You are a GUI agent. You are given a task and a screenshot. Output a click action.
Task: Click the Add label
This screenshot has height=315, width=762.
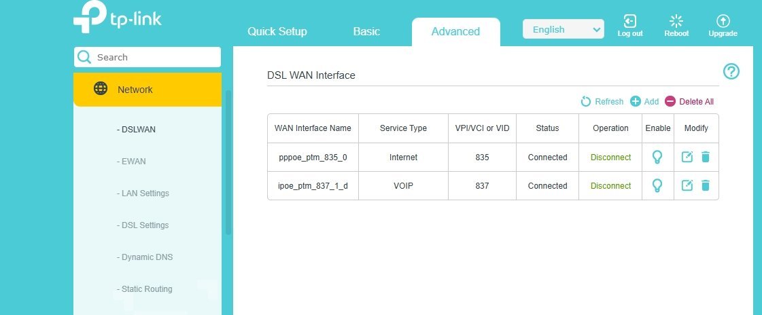click(x=651, y=101)
